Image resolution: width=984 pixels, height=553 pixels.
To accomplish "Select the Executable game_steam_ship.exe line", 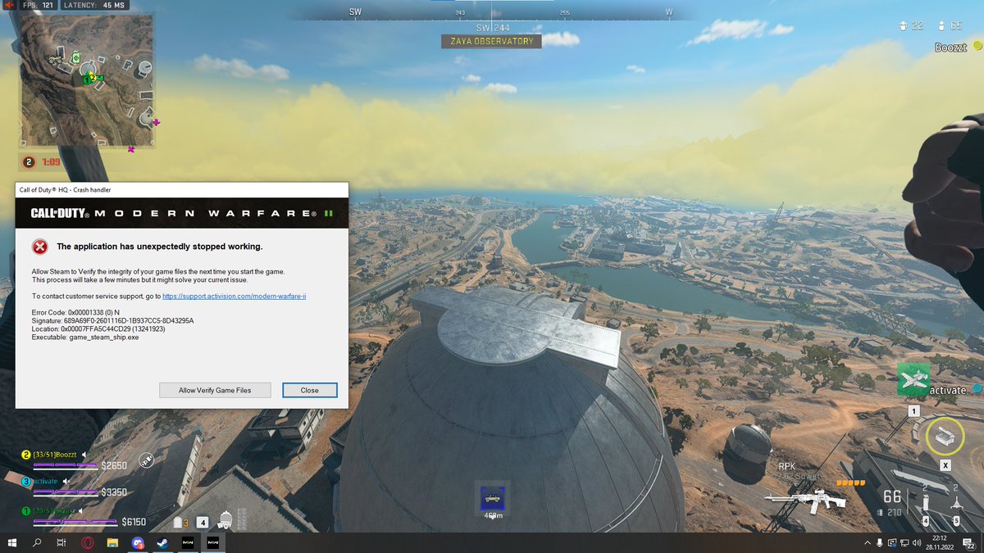I will (x=85, y=337).
